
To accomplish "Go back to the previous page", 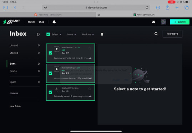I will point(15,7).
